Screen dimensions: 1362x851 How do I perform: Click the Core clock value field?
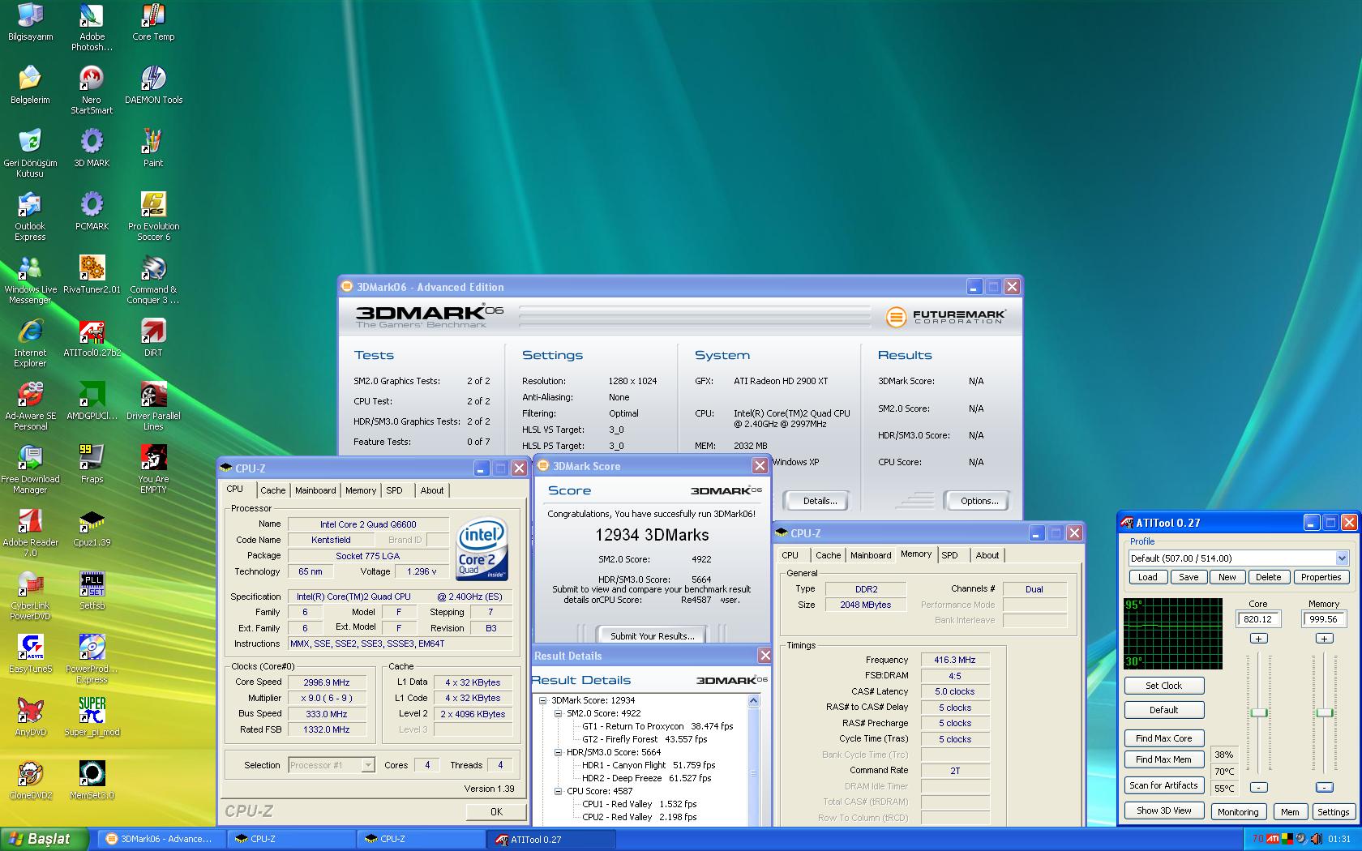(1258, 619)
